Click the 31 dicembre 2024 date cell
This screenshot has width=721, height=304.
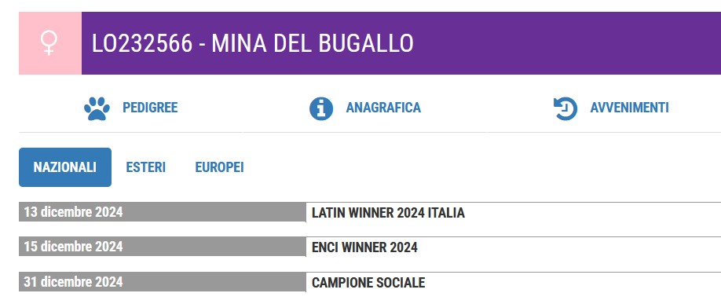163,282
